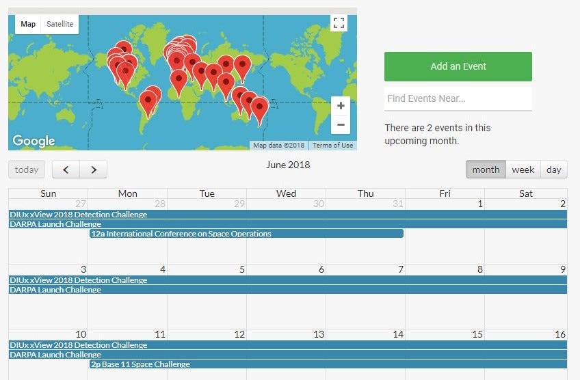
Task: Jump to today button
Action: (x=27, y=169)
